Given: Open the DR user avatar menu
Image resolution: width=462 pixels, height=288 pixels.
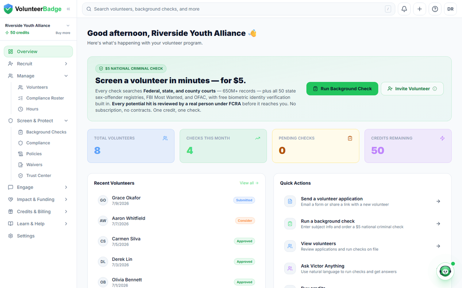Looking at the screenshot, I should click(x=450, y=9).
